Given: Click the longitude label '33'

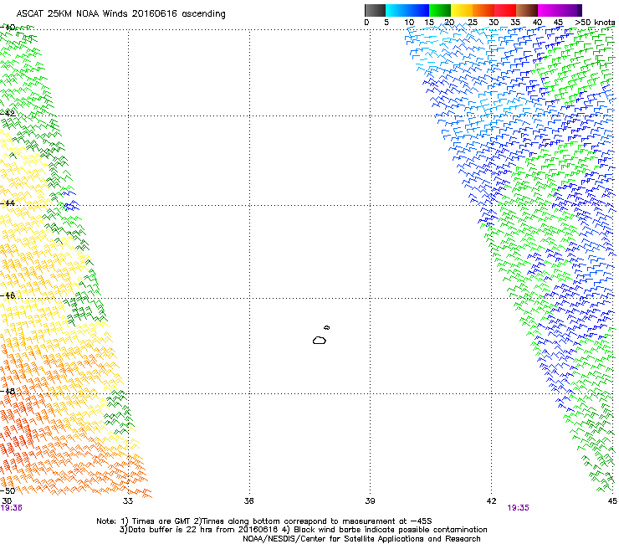Looking at the screenshot, I should pos(128,501).
